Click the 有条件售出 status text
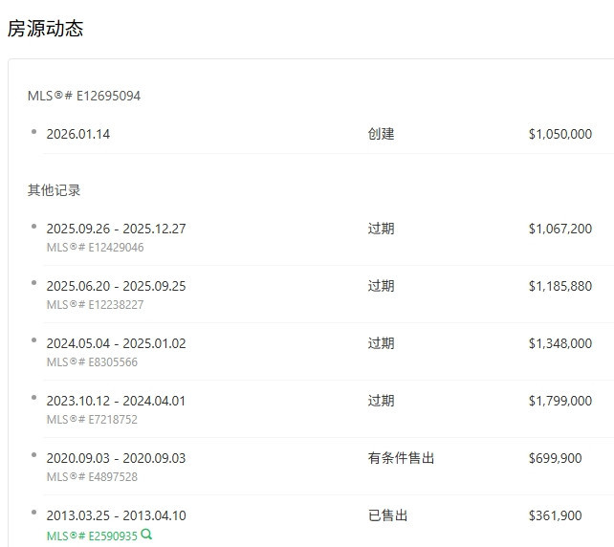 tap(401, 458)
